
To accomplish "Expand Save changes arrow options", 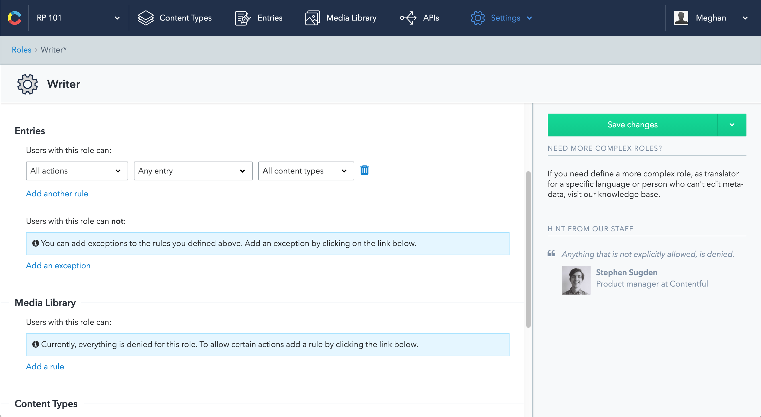I will [732, 125].
